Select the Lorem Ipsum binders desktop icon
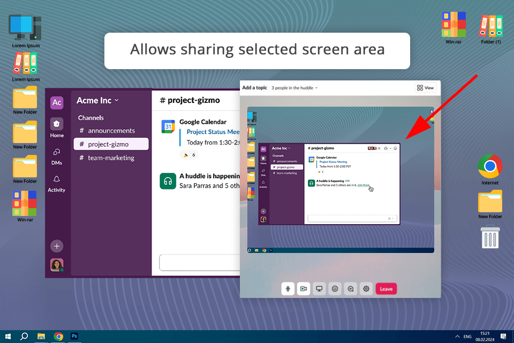The image size is (514, 343). coord(26,68)
